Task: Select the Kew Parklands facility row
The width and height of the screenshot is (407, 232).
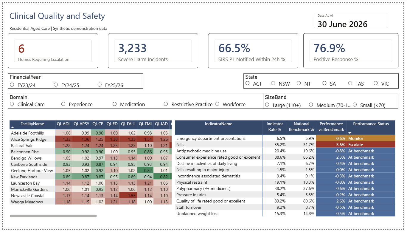Action: pyautogui.click(x=90, y=177)
